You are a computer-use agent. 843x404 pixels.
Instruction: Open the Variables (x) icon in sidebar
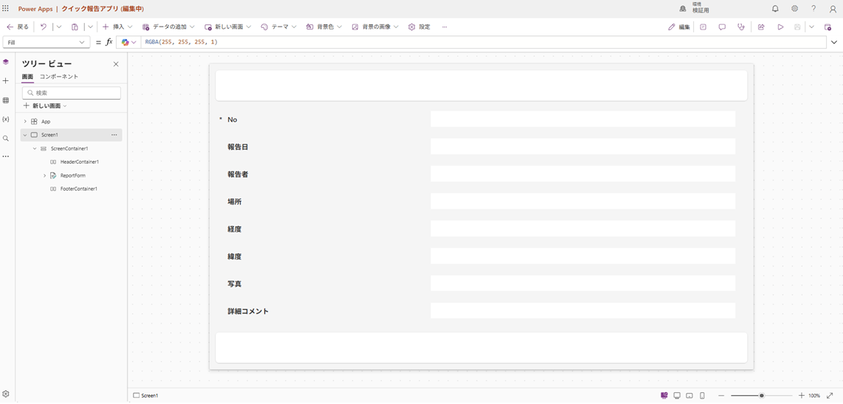click(x=6, y=119)
